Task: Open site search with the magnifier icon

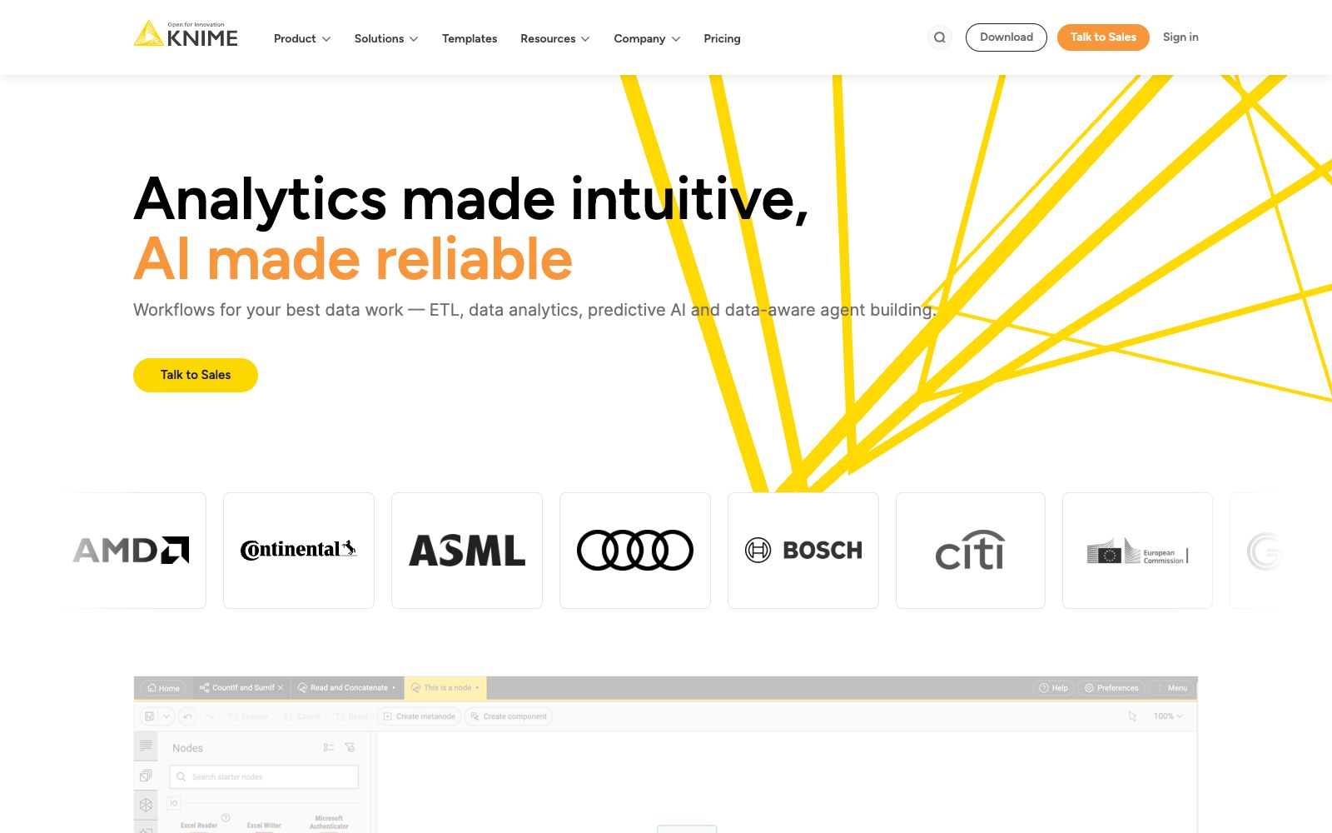Action: (940, 37)
